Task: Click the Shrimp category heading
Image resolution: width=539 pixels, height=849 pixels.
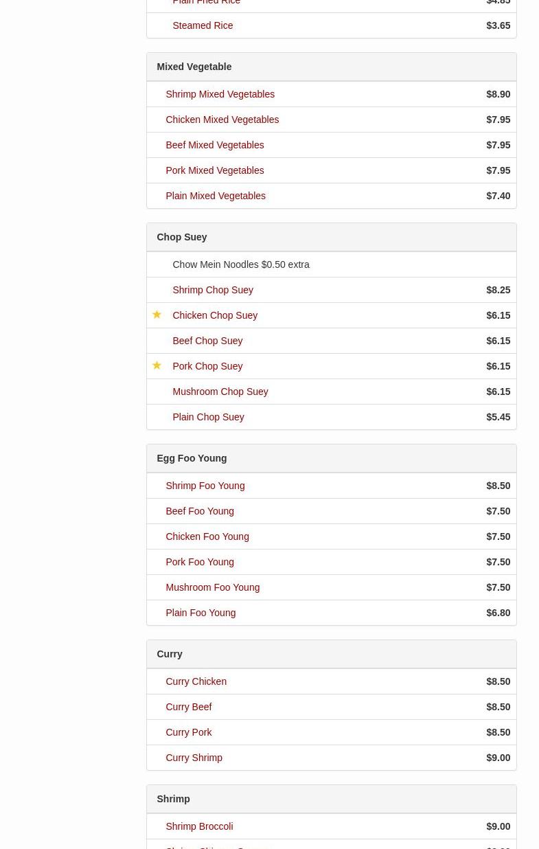Action: (173, 799)
